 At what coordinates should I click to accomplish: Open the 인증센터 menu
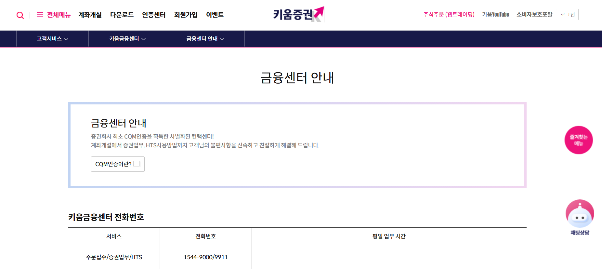[x=154, y=15]
